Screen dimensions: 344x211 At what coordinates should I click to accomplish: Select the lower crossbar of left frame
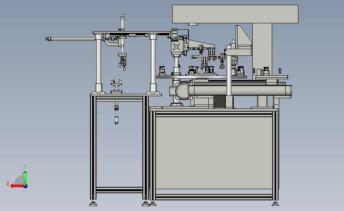click(119, 190)
